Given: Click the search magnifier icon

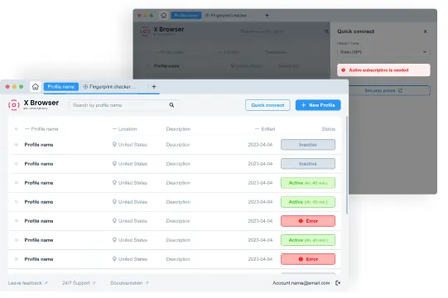Looking at the screenshot, I should [171, 105].
